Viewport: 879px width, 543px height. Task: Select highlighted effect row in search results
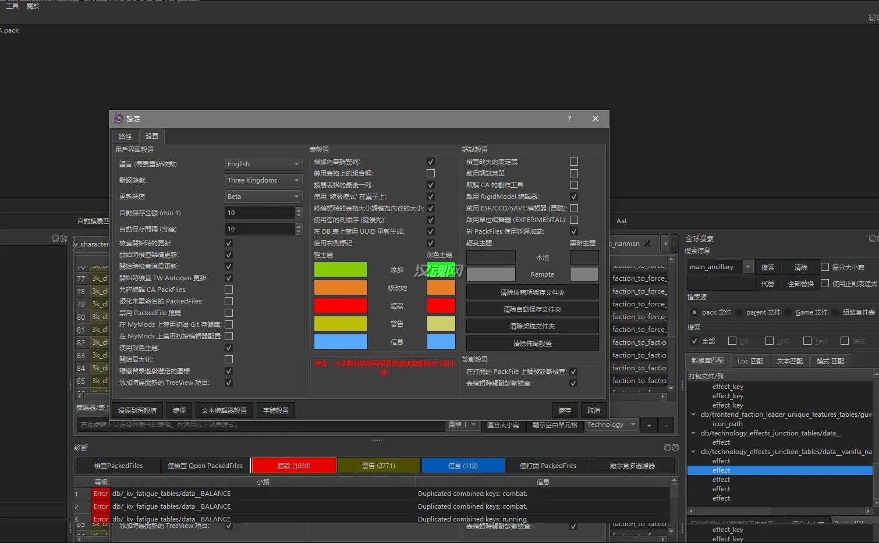(780, 470)
